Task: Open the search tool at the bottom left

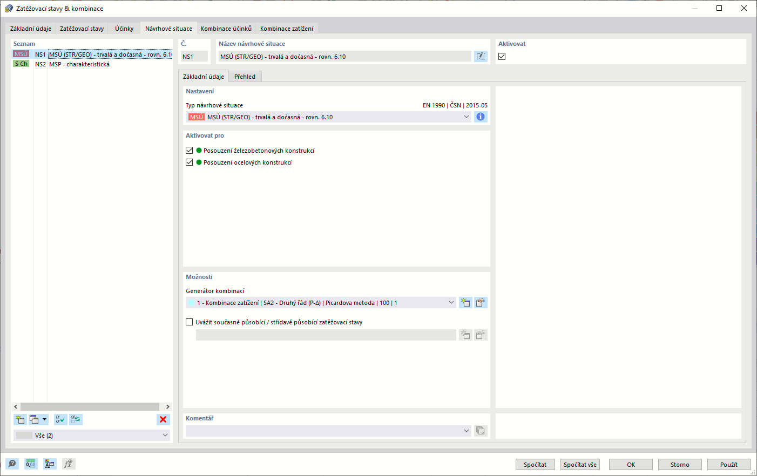Action: coord(12,464)
